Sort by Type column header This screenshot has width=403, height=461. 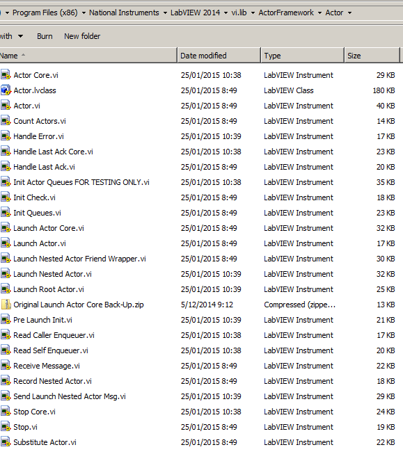click(x=302, y=56)
